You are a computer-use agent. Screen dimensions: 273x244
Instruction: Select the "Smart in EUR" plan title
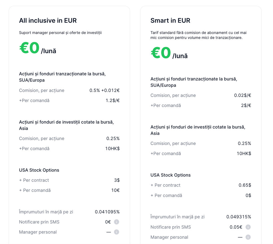pos(170,21)
